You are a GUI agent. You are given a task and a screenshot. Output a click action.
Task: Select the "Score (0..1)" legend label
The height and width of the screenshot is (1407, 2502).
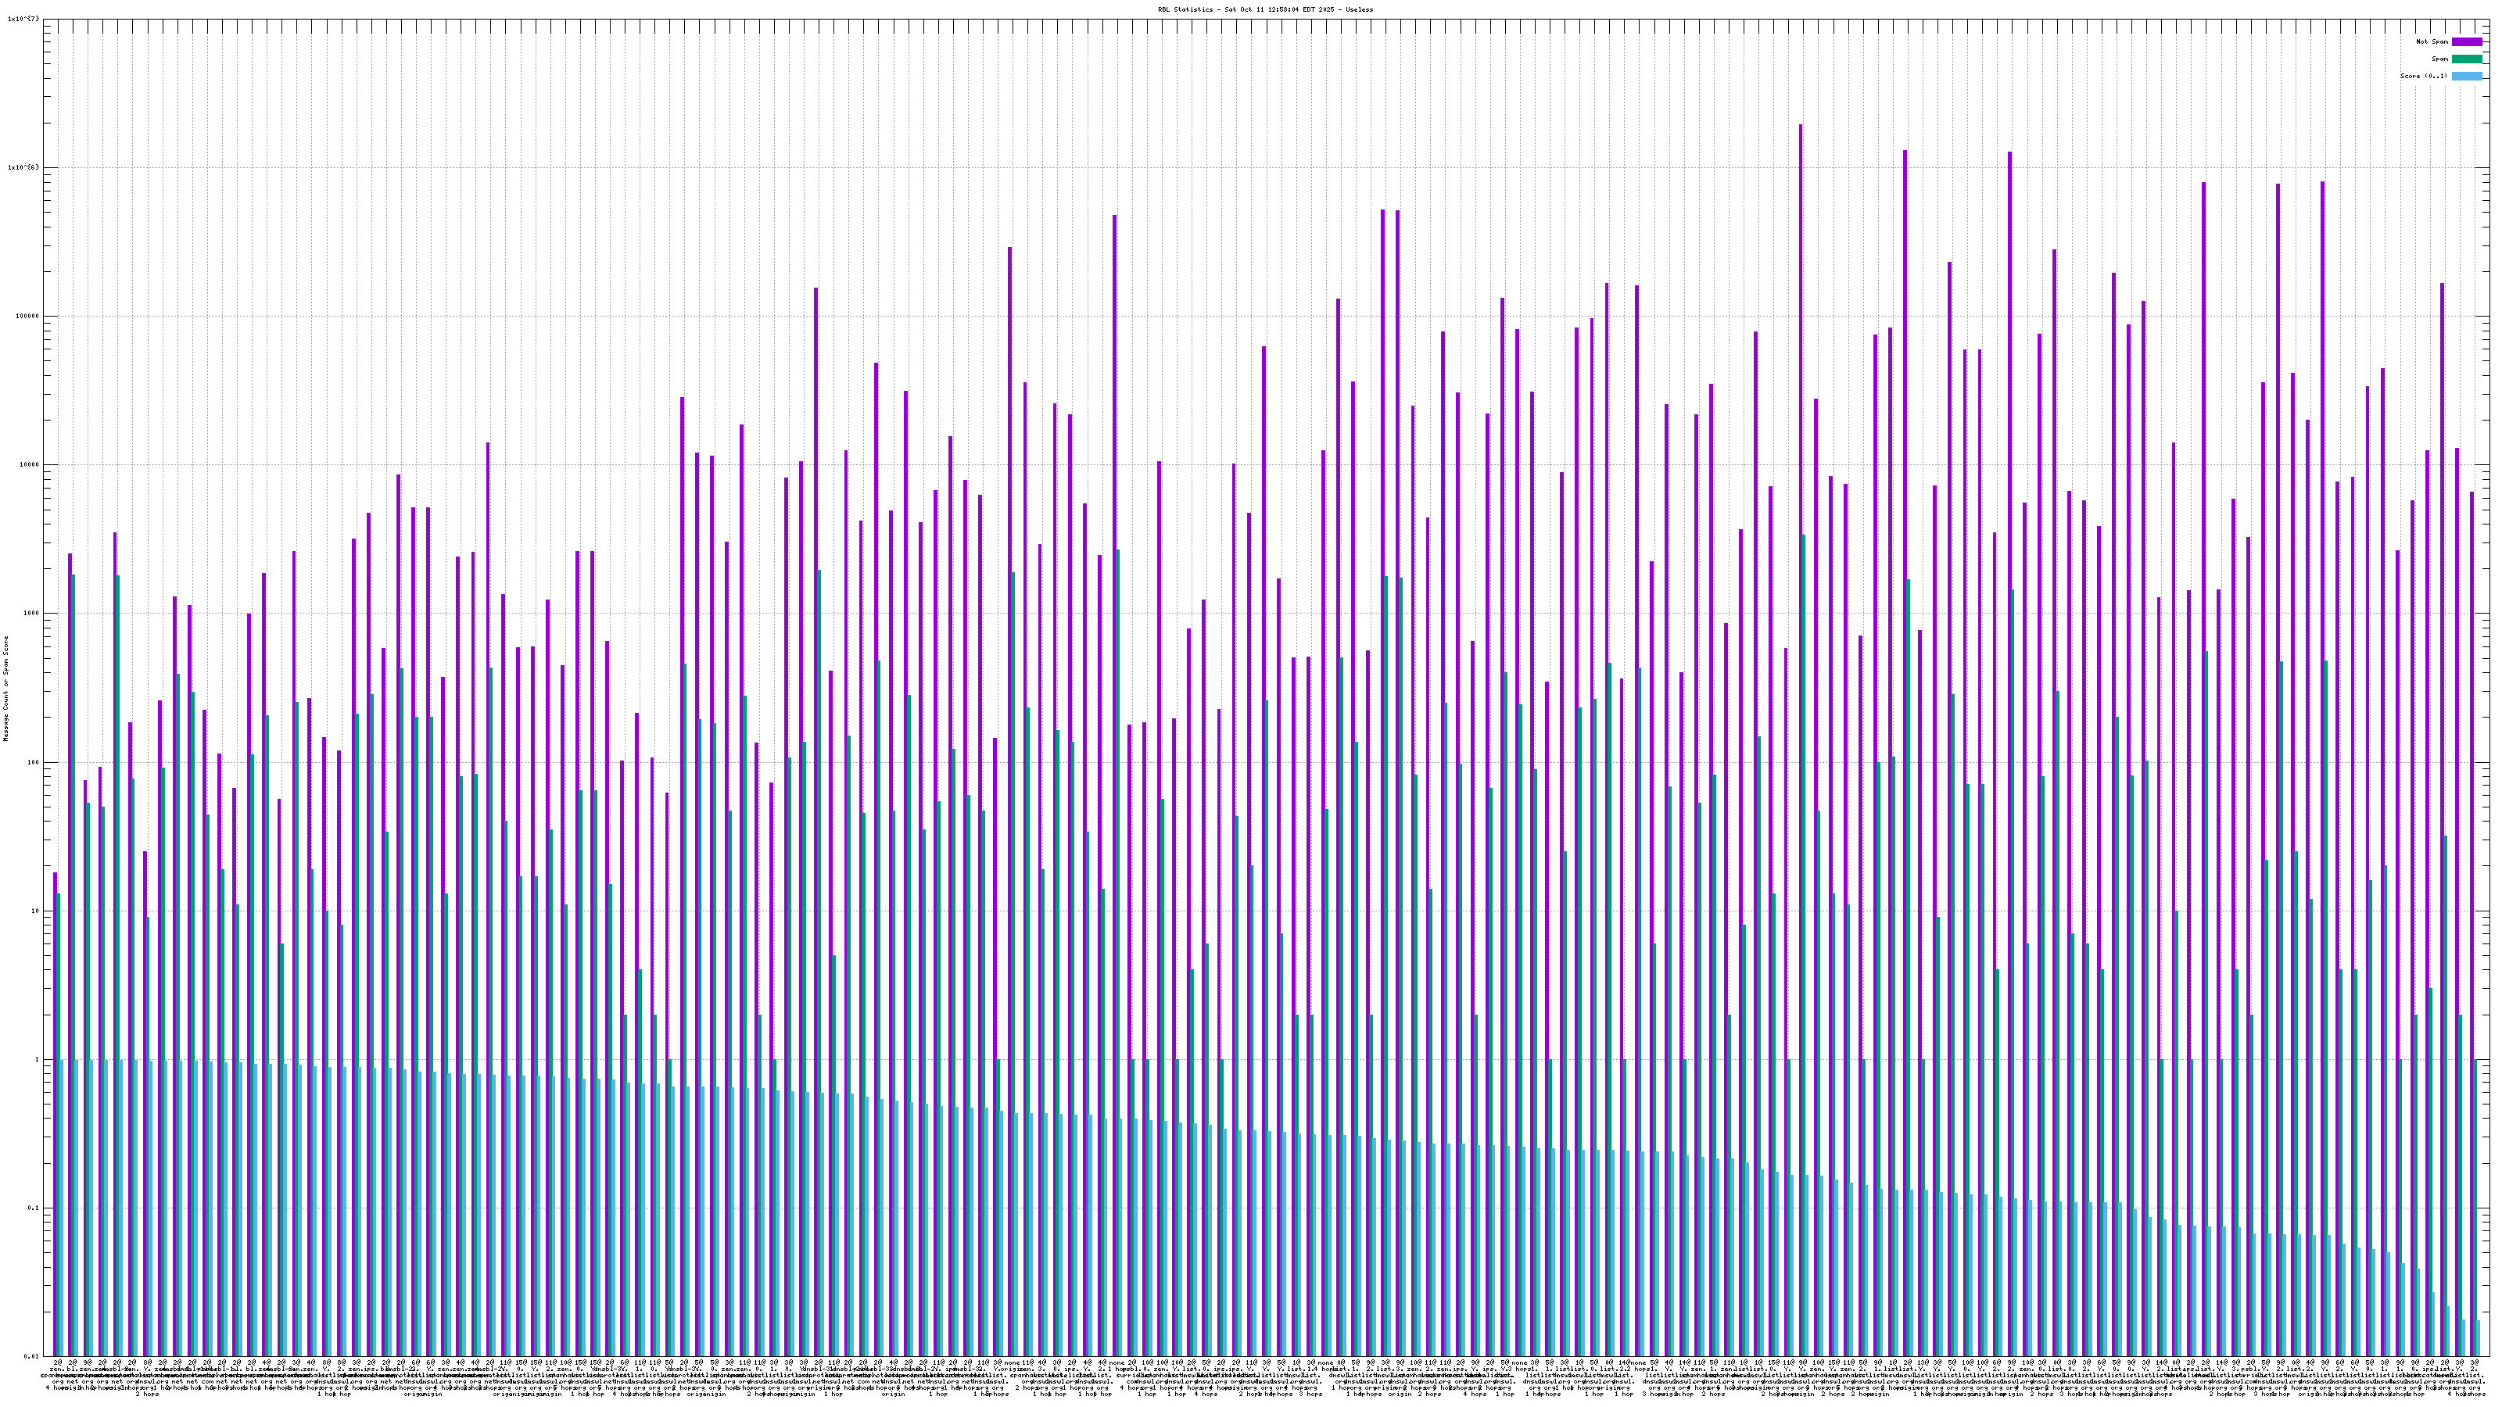point(2423,76)
